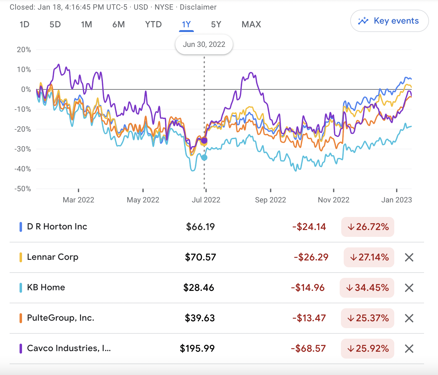Open the Disclaimer link

[198, 7]
